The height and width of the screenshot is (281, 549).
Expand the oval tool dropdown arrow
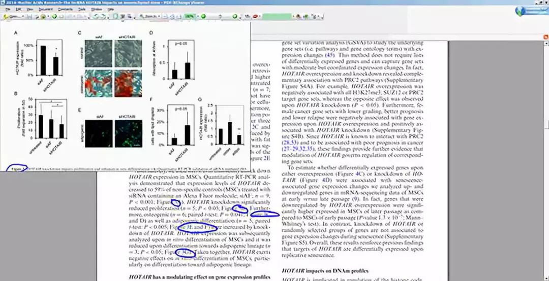click(260, 16)
